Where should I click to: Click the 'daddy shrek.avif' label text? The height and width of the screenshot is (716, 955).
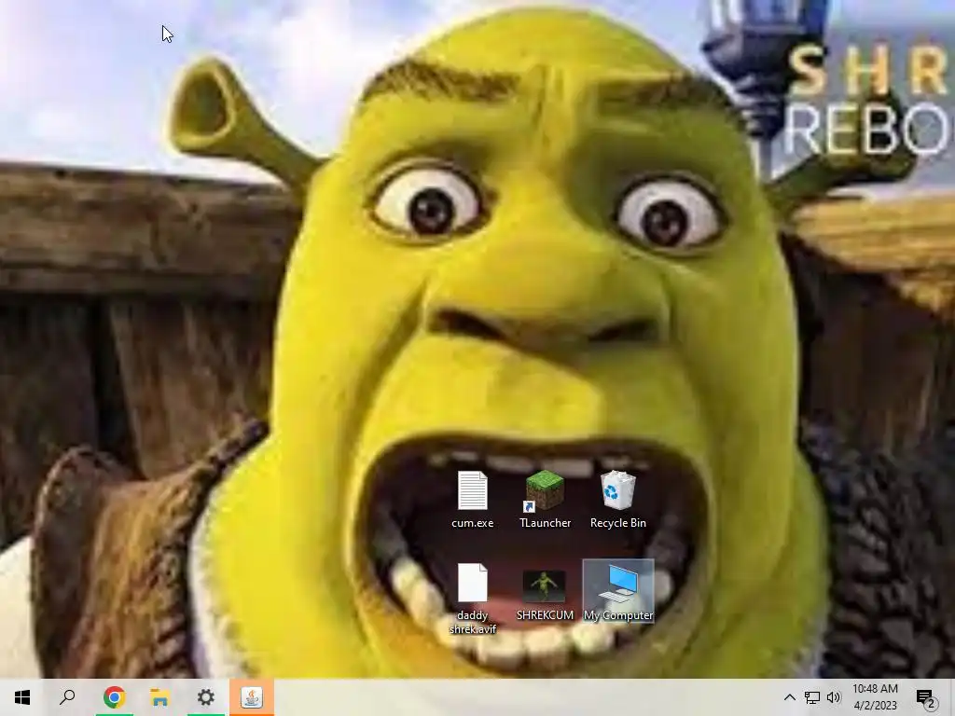coord(473,622)
